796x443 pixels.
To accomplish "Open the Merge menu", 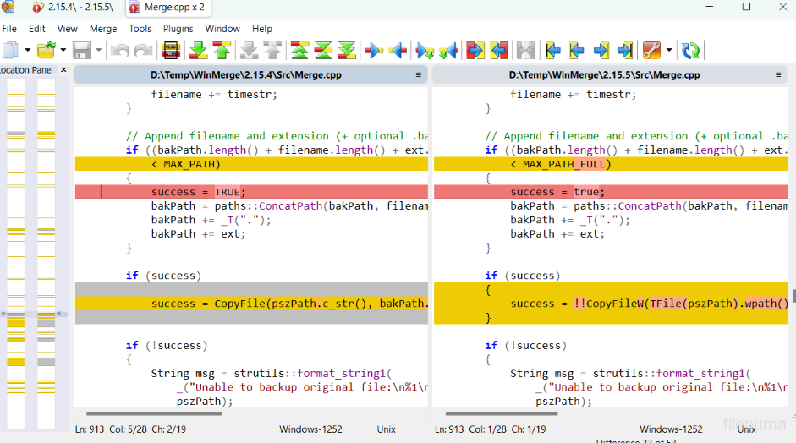I will [x=103, y=29].
